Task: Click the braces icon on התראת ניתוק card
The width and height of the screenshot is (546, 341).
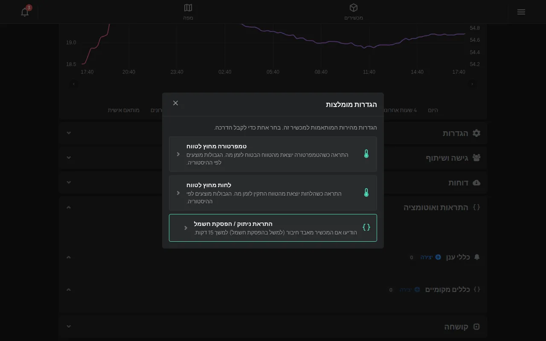Action: (366, 227)
